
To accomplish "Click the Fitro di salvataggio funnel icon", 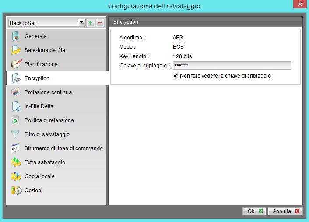I will (16, 134).
